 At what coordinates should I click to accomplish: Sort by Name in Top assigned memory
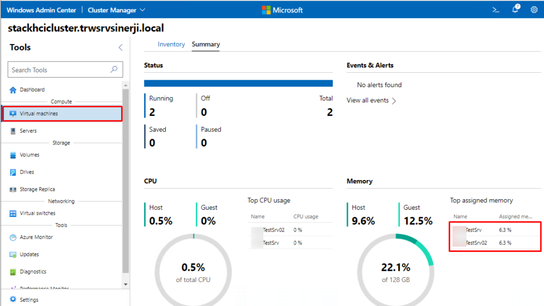460,217
